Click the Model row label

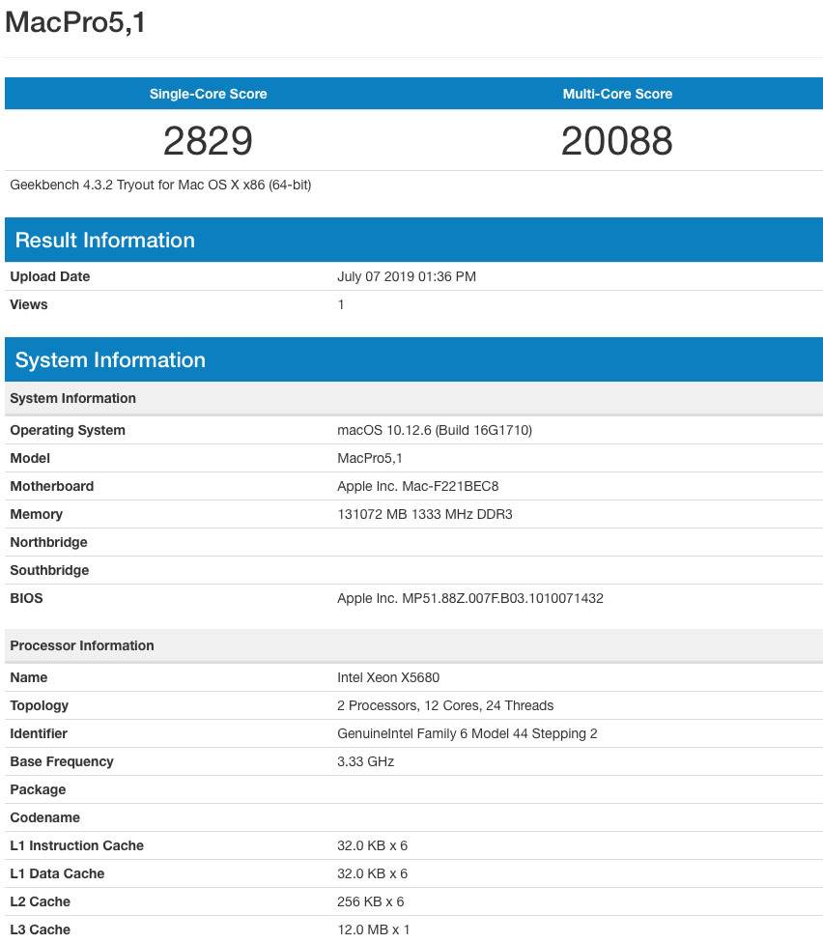click(29, 458)
